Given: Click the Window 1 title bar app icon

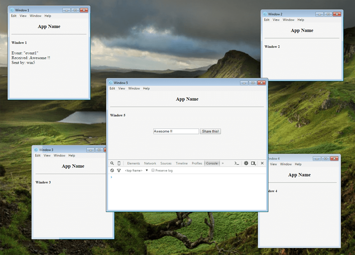Looking at the screenshot, I should click(12, 10).
